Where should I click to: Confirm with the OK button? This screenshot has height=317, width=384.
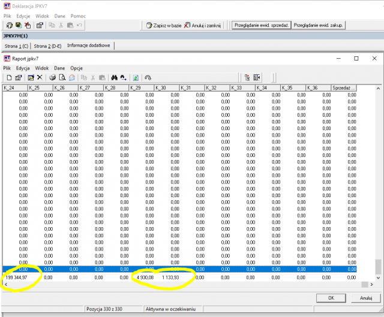click(x=331, y=298)
